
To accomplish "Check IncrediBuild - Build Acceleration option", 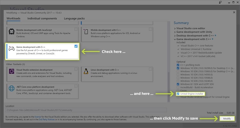I will pos(178,87).
